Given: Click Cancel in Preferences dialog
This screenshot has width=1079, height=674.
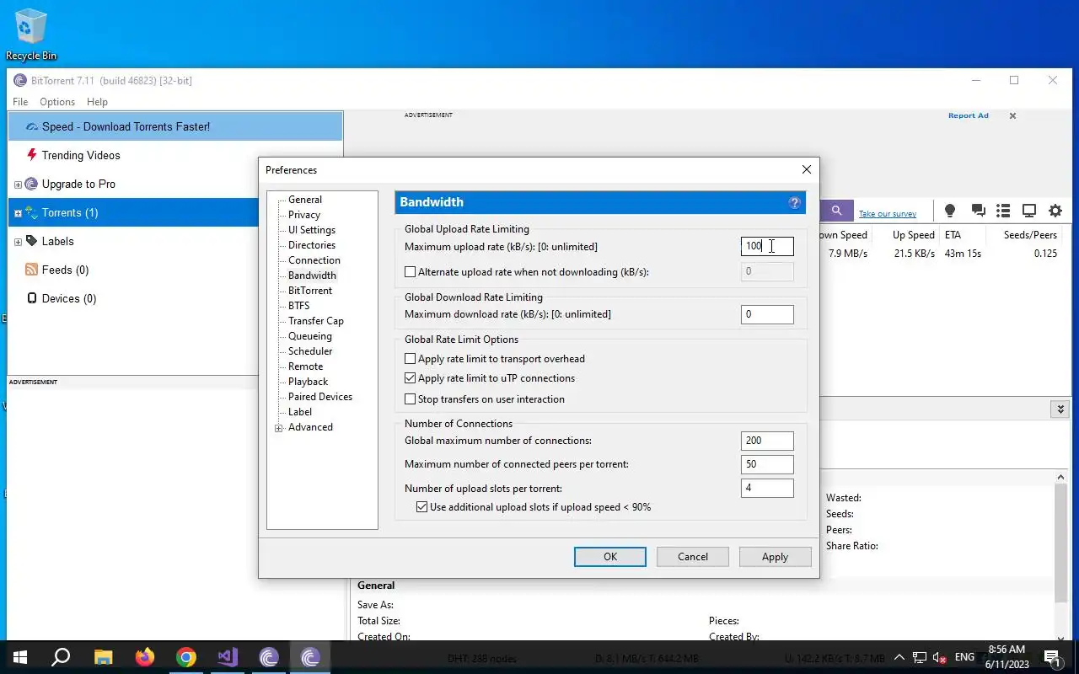Looking at the screenshot, I should [693, 557].
